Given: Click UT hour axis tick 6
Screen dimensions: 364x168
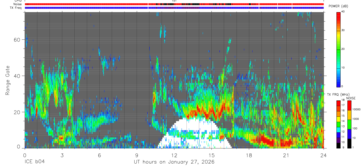Looking at the screenshot, I should [99, 155].
